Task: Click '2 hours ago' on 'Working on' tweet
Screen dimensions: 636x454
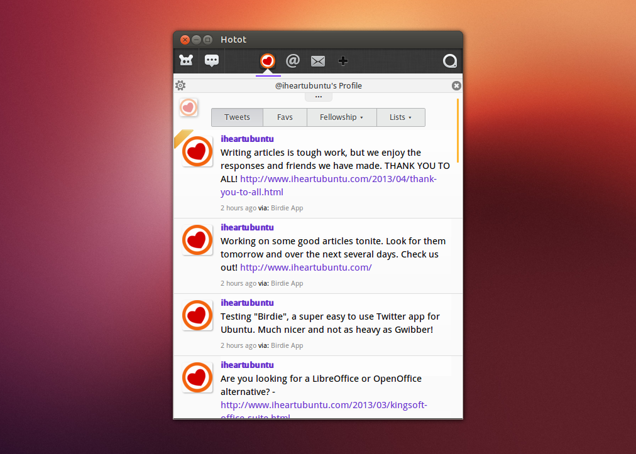Action: [239, 283]
